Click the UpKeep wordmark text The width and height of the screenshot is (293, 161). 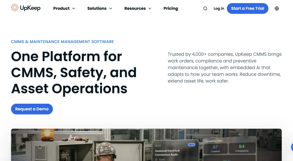tap(30, 8)
